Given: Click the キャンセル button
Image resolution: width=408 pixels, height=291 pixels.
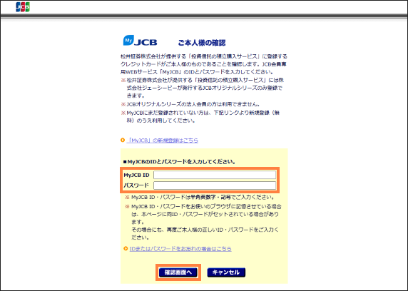Looking at the screenshot, I should [x=226, y=272].
